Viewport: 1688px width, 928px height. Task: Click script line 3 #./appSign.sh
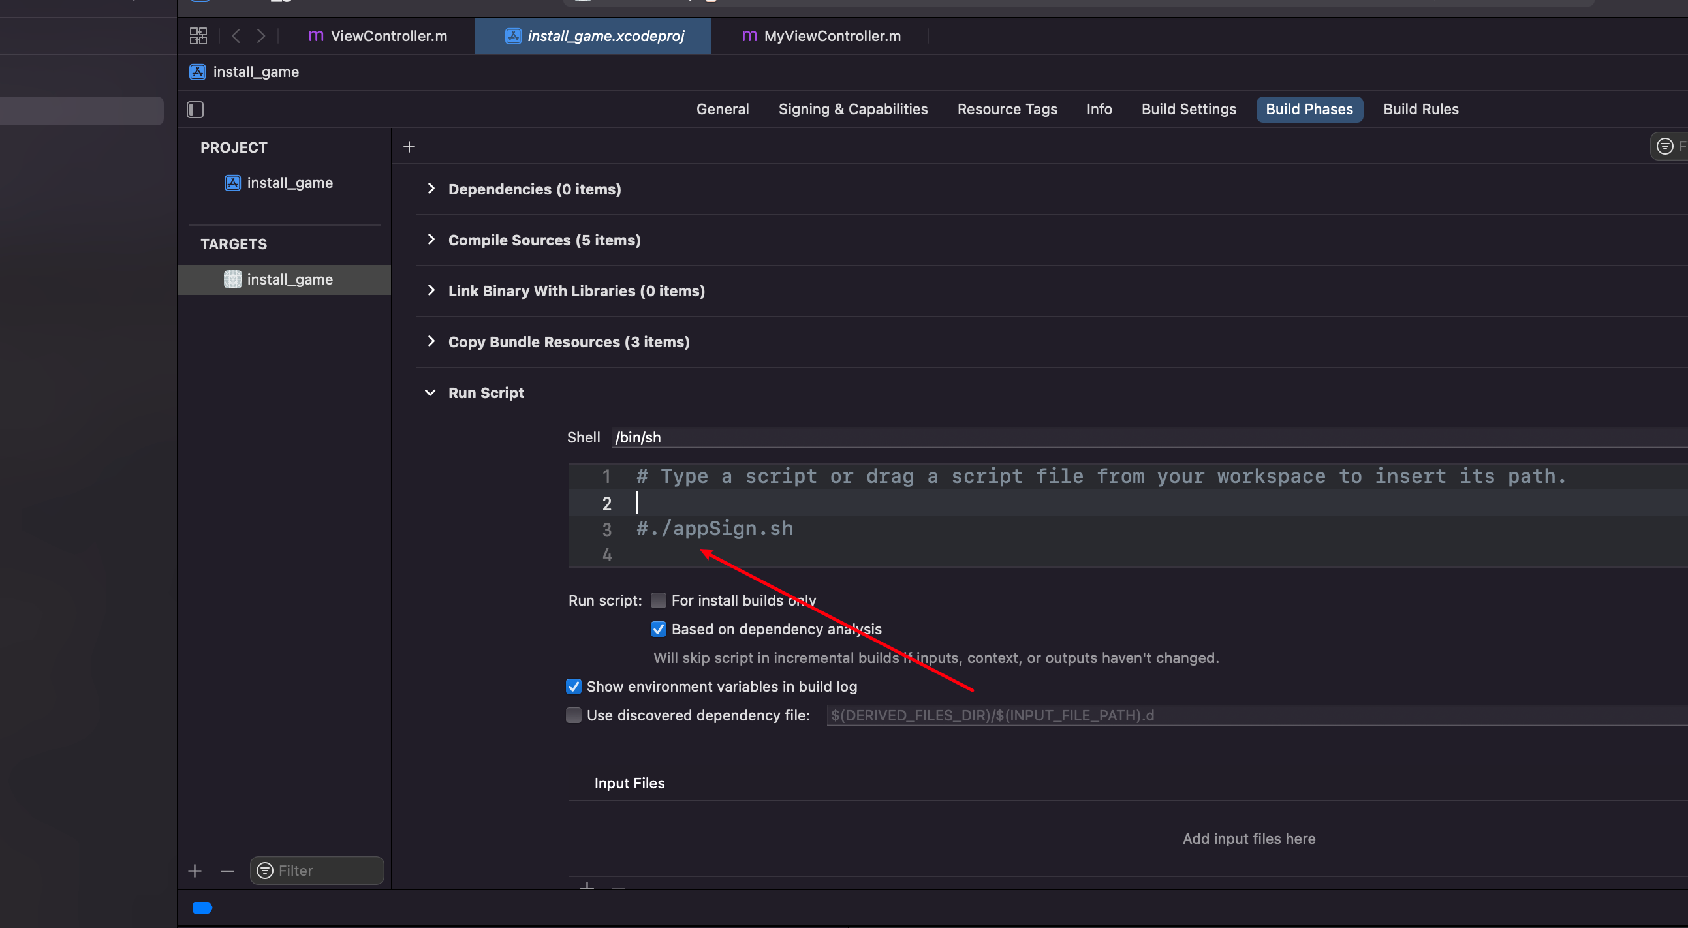[714, 529]
